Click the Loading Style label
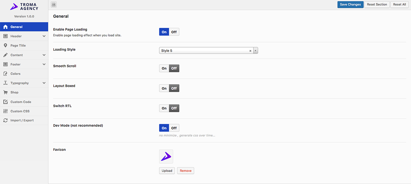This screenshot has height=184, width=411. coord(64,50)
